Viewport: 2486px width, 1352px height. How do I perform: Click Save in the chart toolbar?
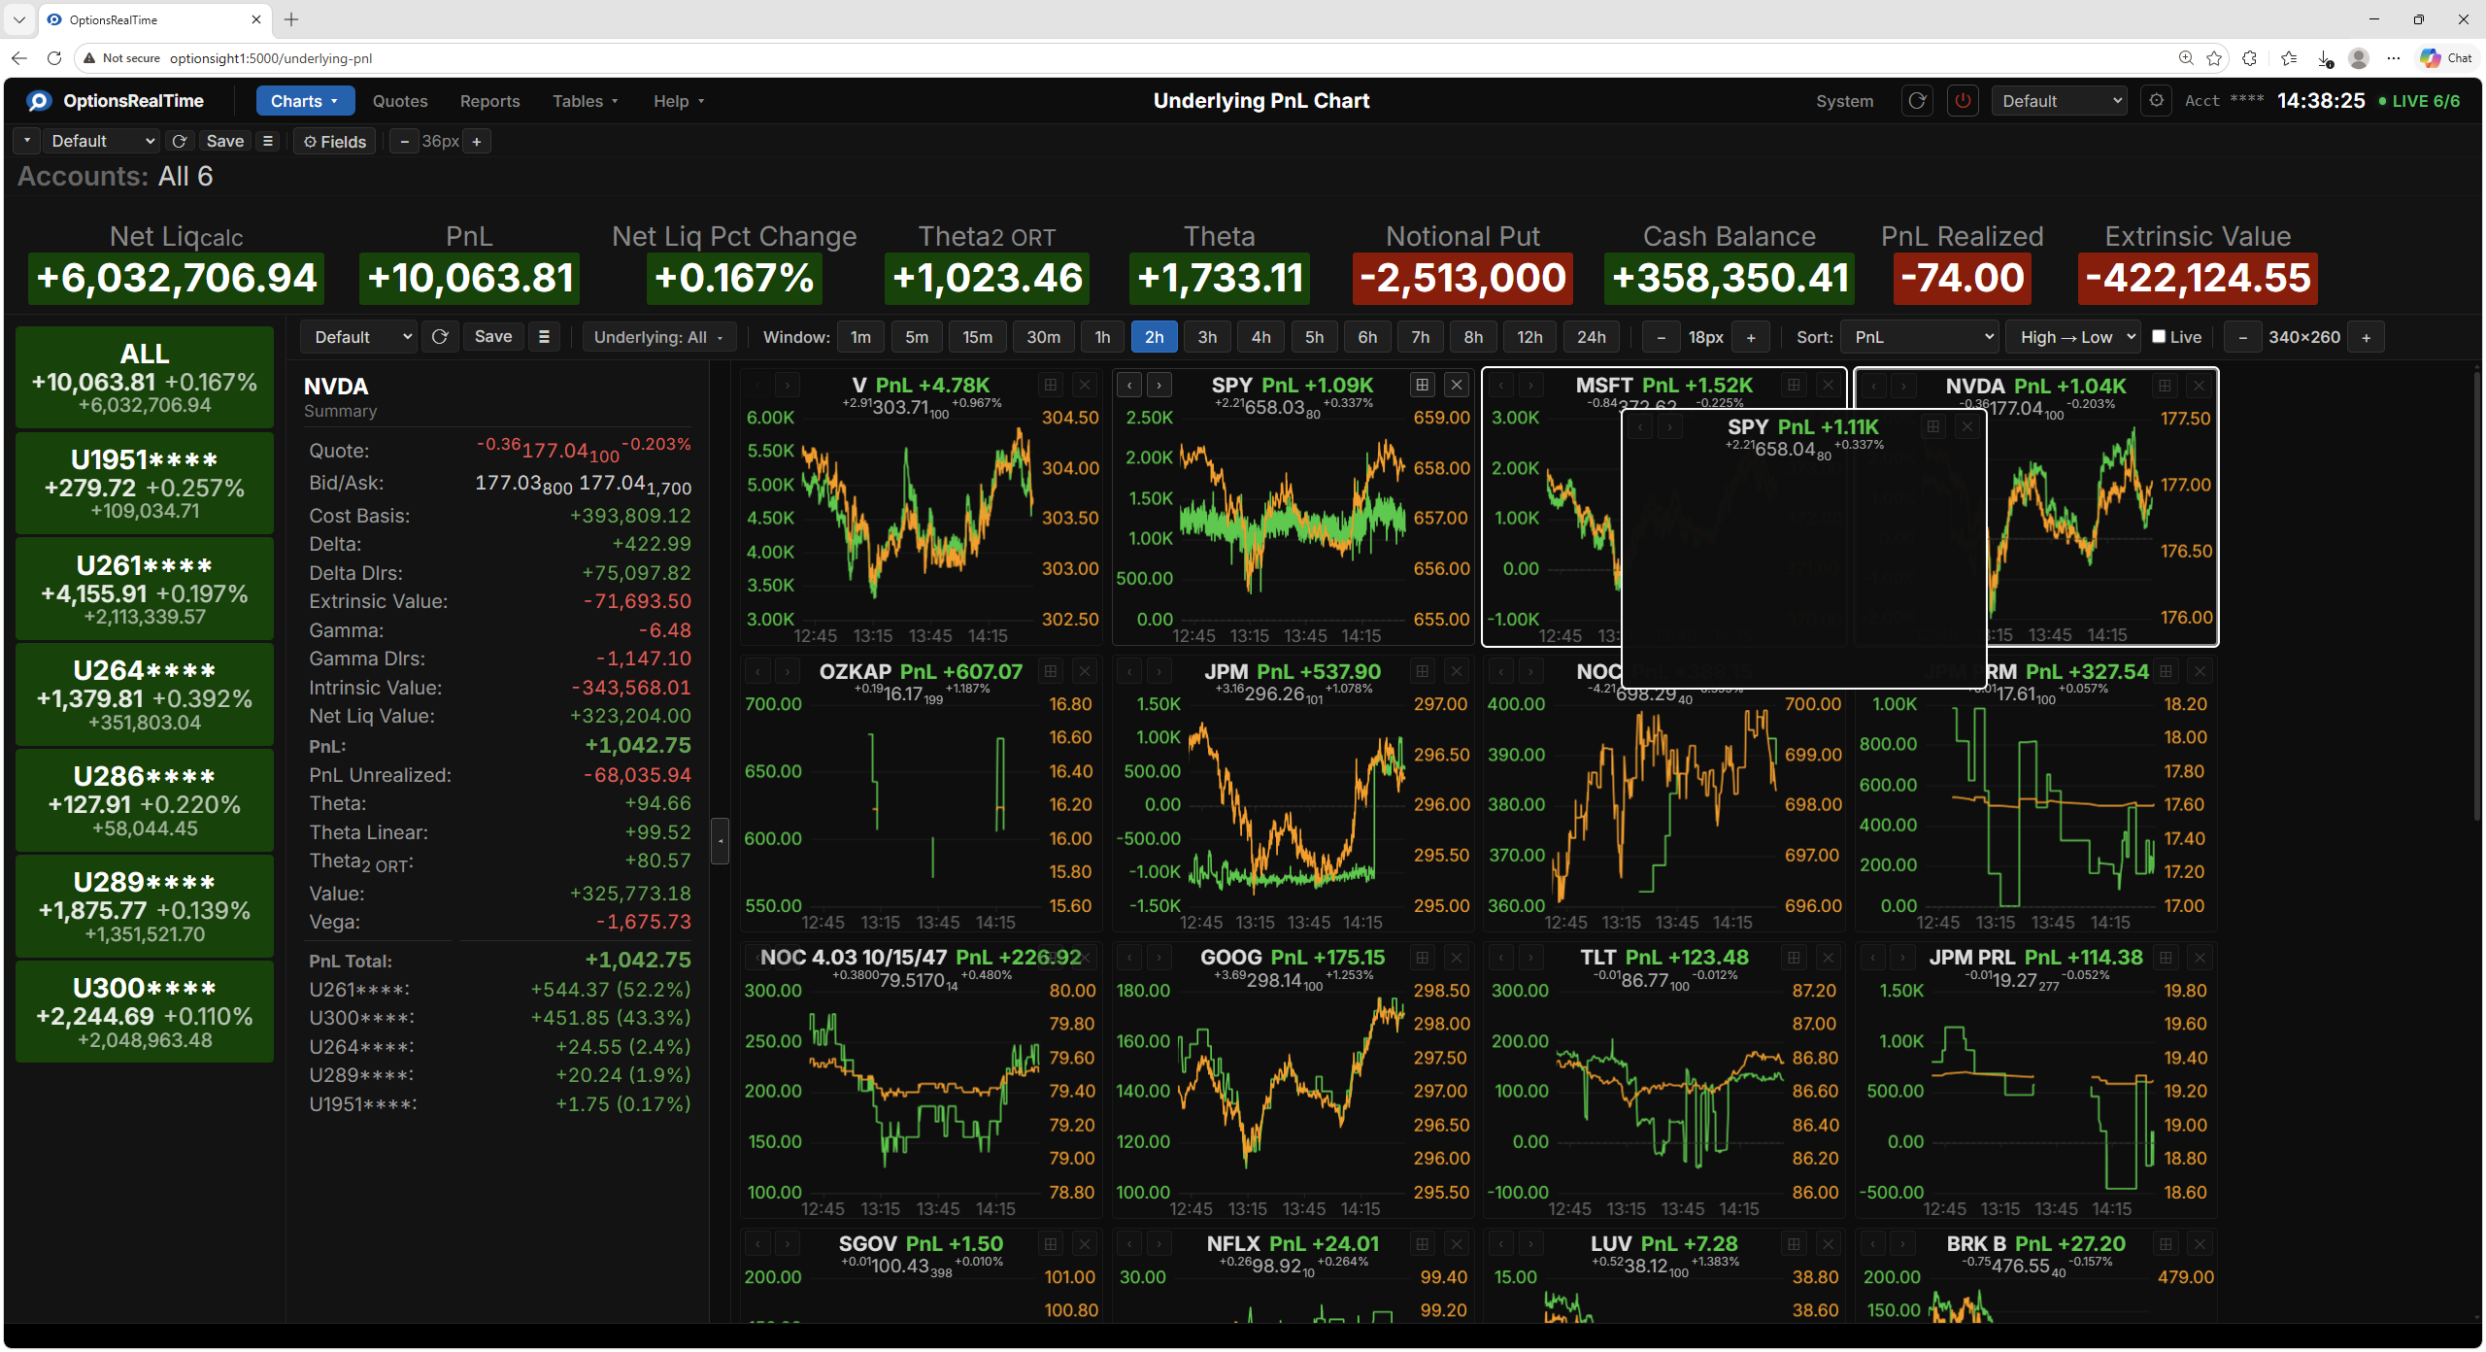pos(493,337)
